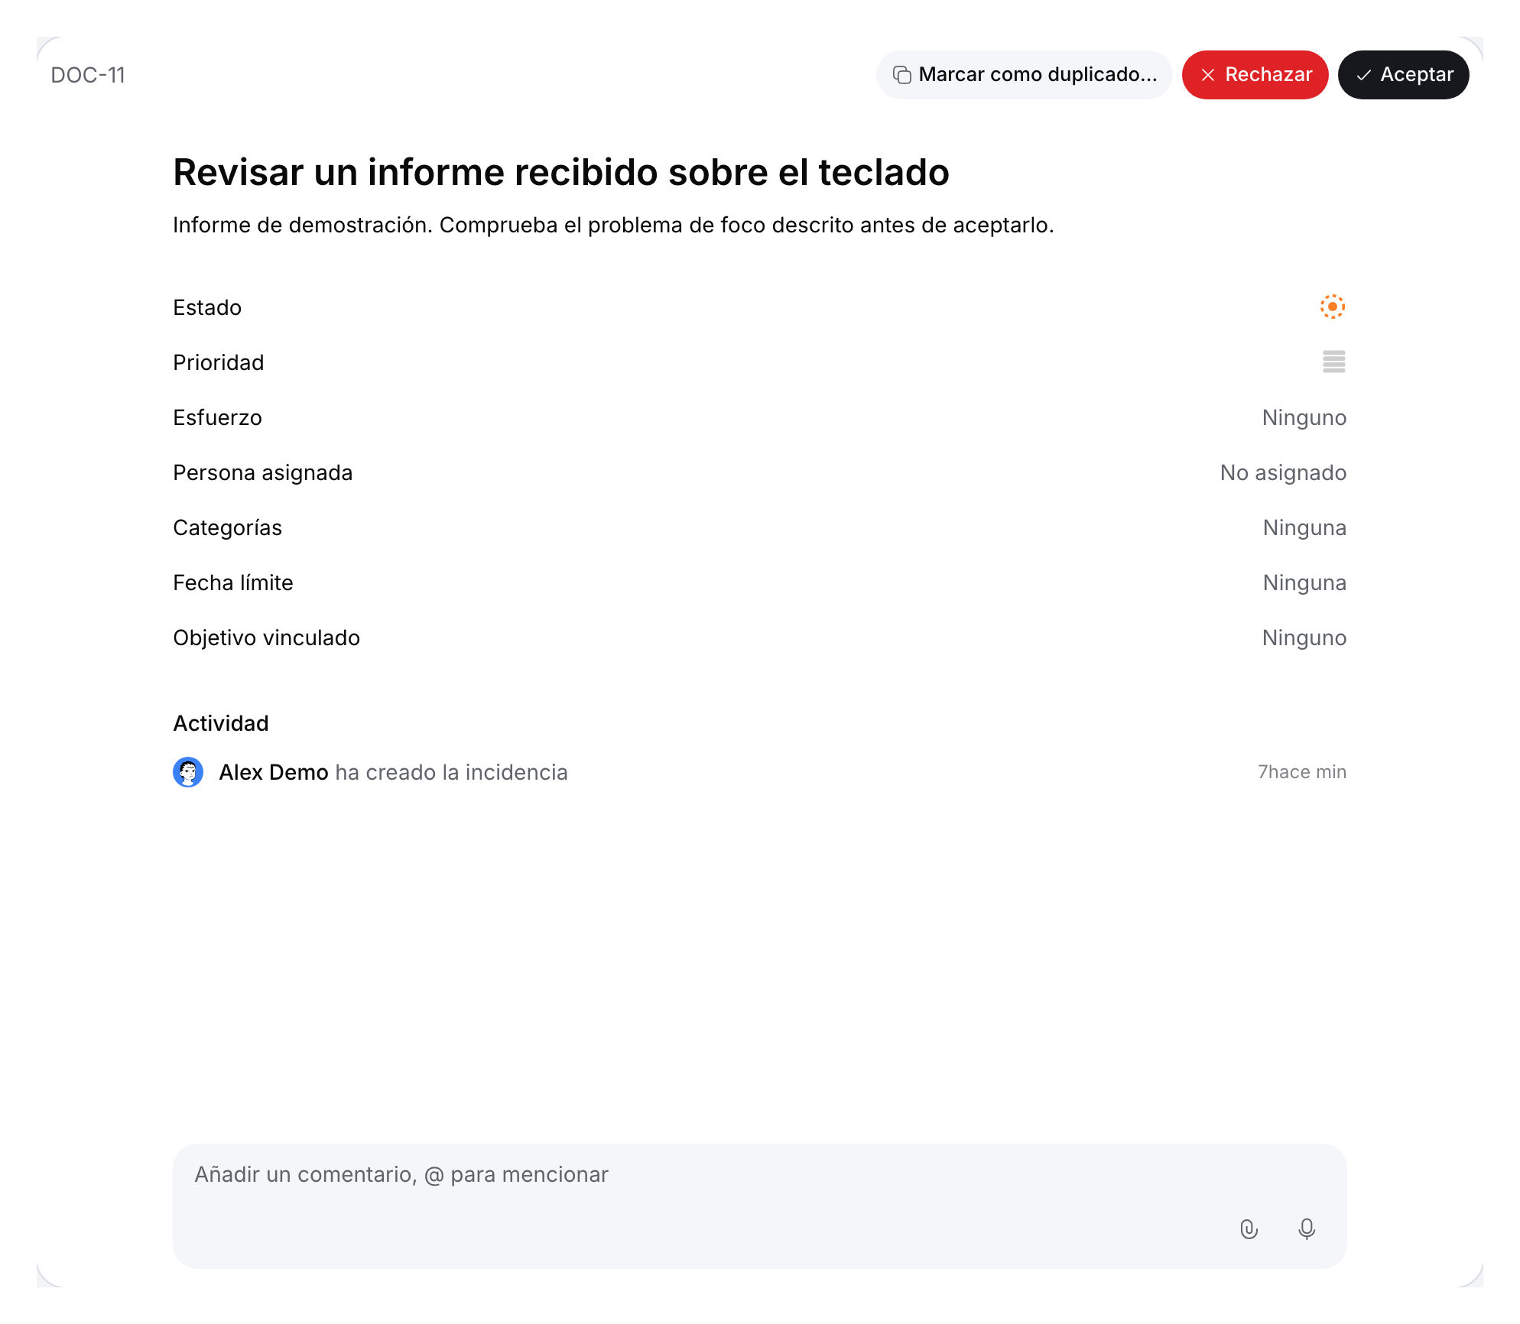This screenshot has width=1520, height=1324.
Task: Click the Esfuerzo field label
Action: click(x=218, y=417)
